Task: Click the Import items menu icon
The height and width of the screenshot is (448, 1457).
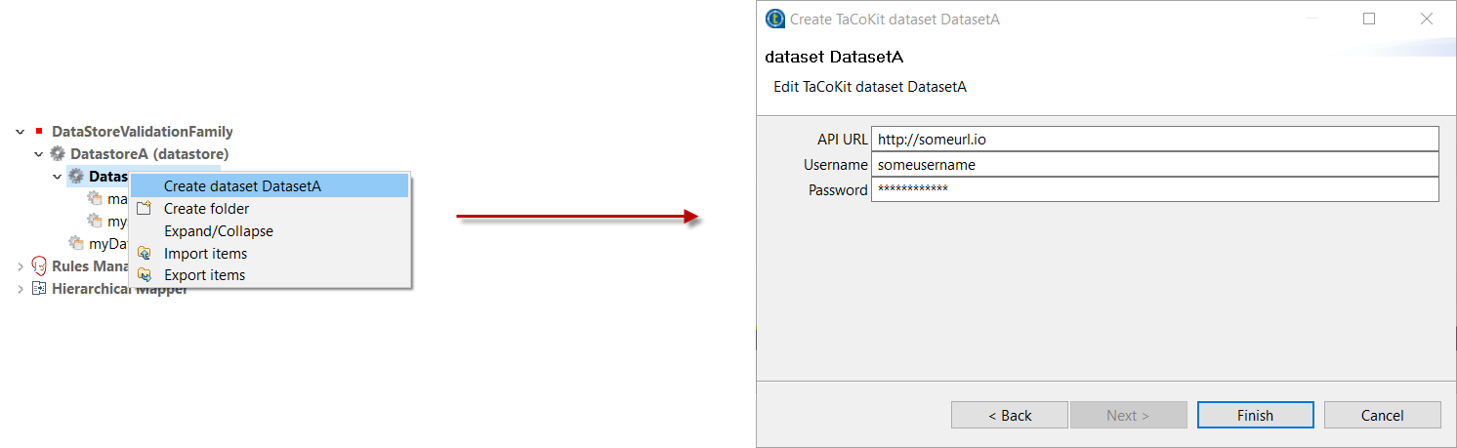Action: click(145, 254)
